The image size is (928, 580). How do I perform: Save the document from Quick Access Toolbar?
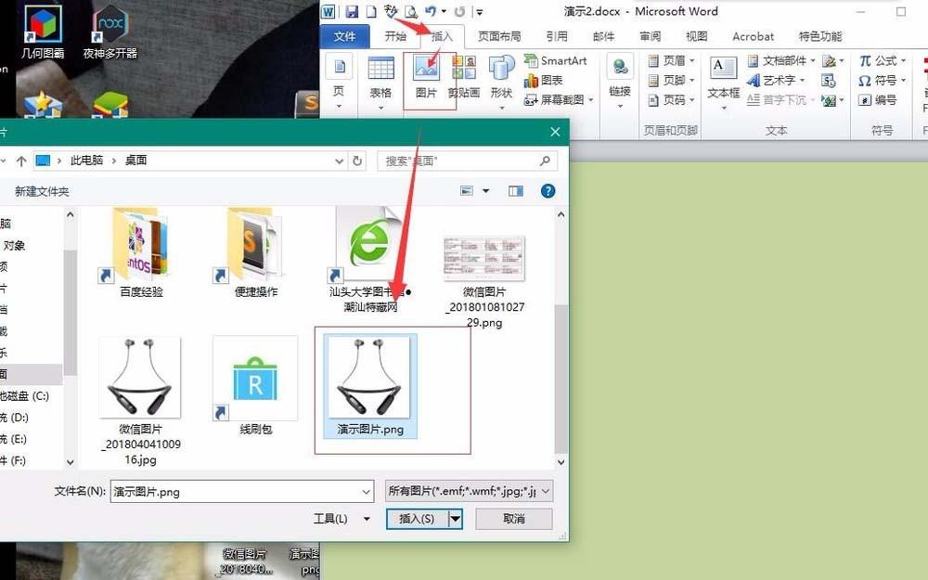[350, 11]
